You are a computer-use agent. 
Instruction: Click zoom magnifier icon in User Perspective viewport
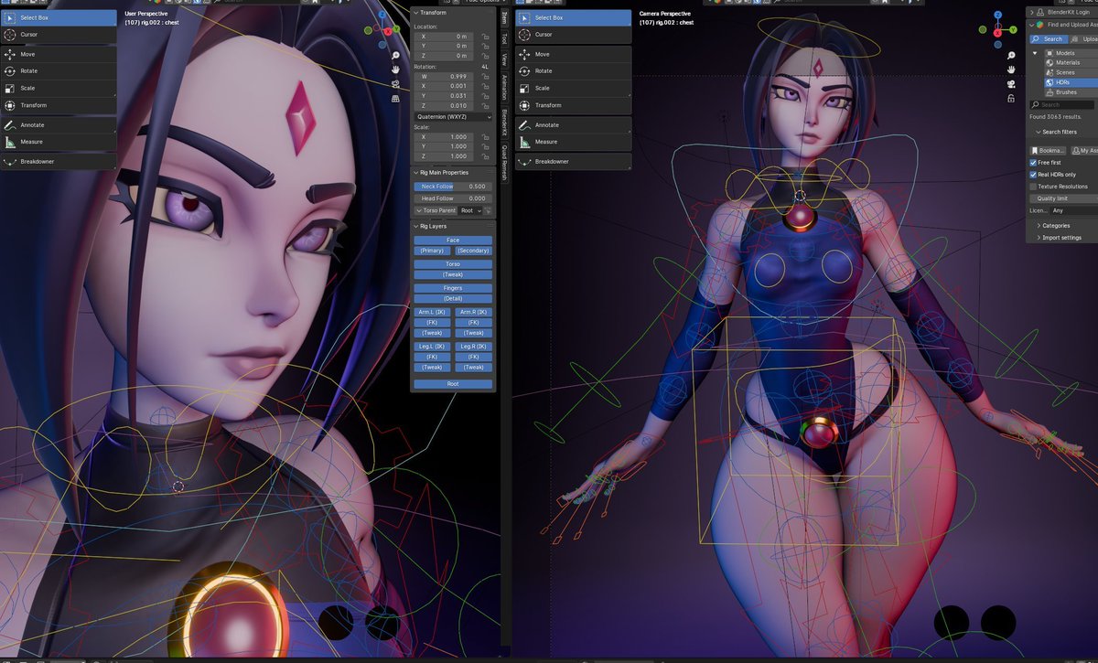pyautogui.click(x=394, y=56)
